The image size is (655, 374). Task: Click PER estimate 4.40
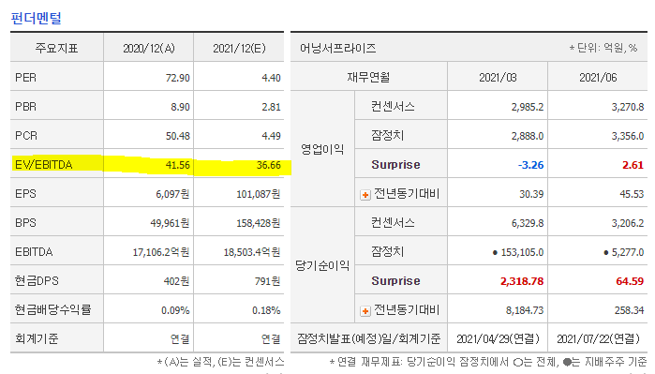[x=271, y=78]
